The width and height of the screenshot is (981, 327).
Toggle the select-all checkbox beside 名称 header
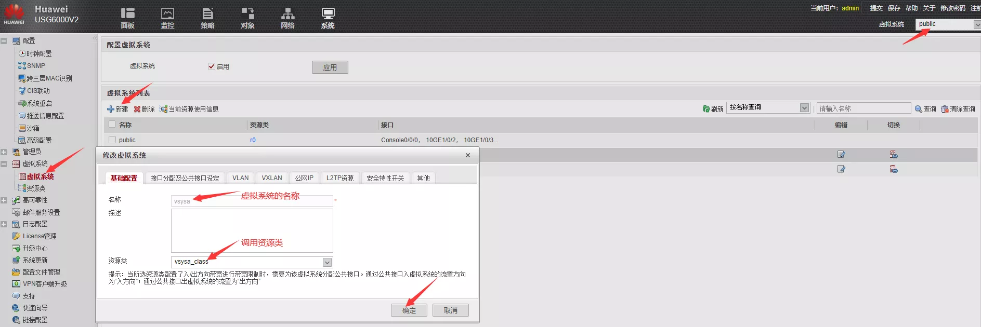tap(112, 125)
